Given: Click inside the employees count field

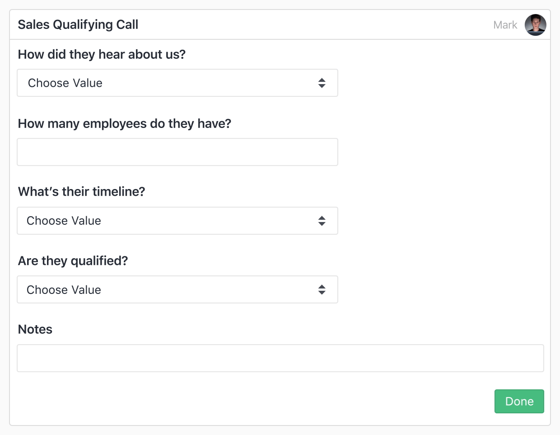Looking at the screenshot, I should (177, 152).
